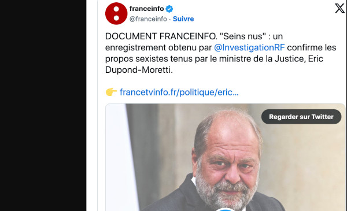
Task: Open the X logo in tweet corner
Action: click(339, 9)
